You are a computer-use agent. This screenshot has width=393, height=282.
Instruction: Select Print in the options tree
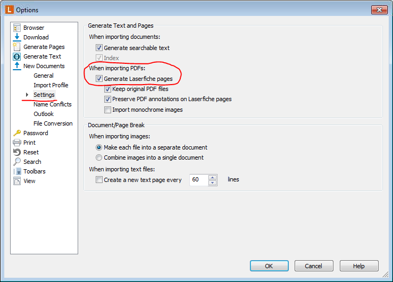(x=30, y=143)
